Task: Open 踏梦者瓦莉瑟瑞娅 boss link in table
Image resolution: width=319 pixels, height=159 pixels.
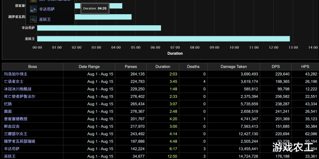Action: (x=20, y=142)
